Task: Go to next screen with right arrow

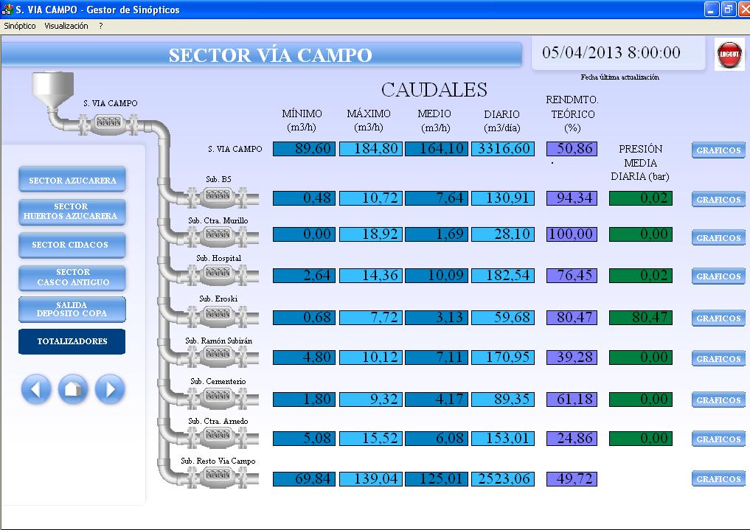Action: click(110, 388)
